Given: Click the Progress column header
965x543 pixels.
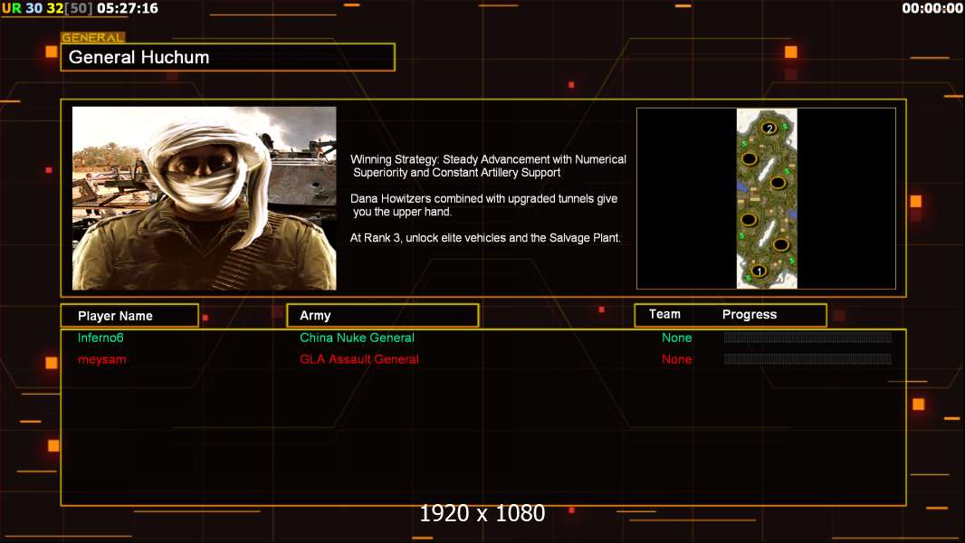Looking at the screenshot, I should 749,315.
